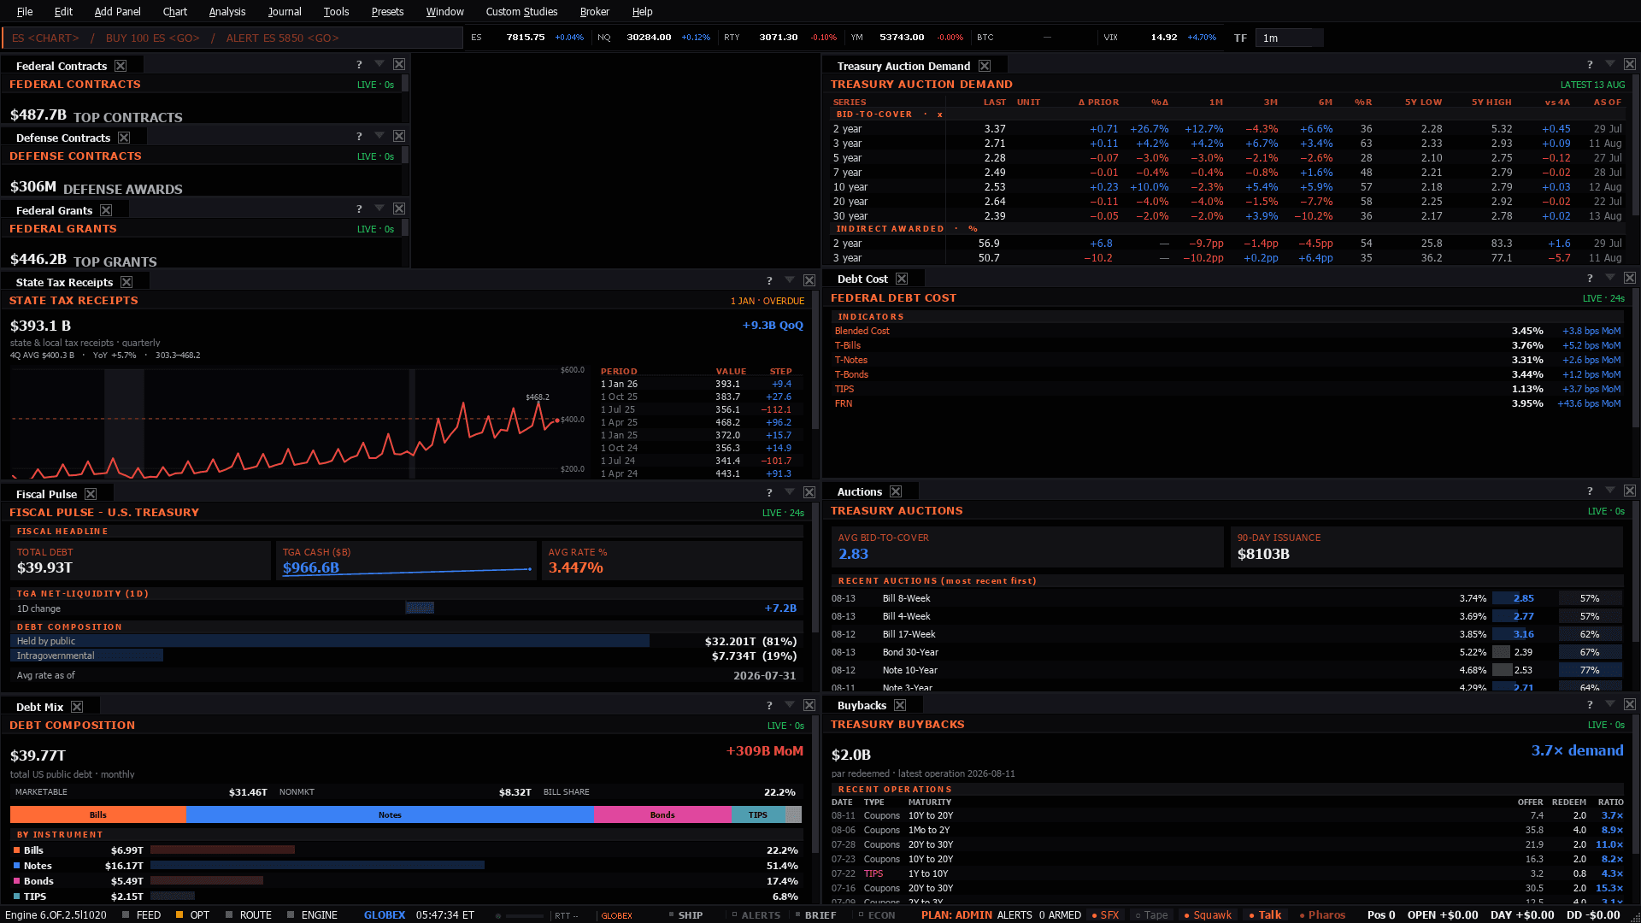Open the Presets menu

click(x=387, y=11)
